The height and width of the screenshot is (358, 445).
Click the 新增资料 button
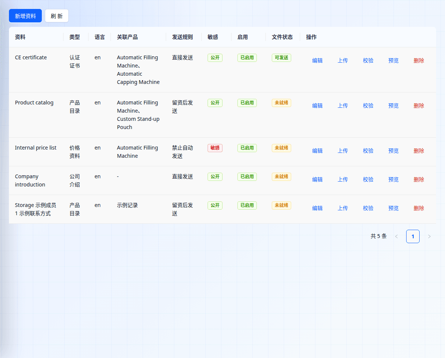[25, 16]
